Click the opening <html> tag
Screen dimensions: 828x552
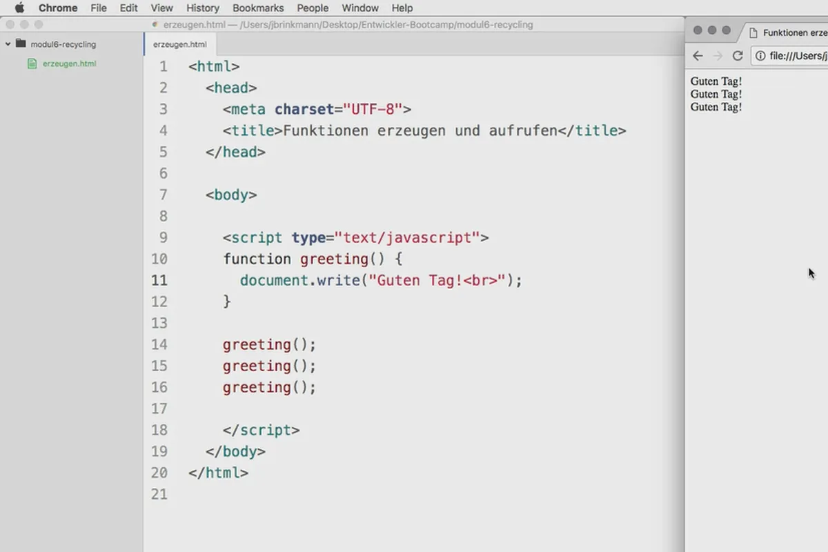pos(214,67)
